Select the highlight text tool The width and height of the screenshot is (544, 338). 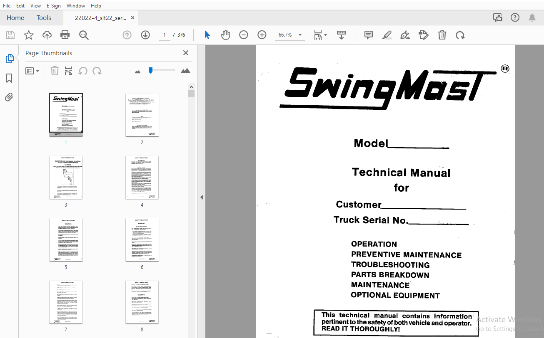point(387,35)
